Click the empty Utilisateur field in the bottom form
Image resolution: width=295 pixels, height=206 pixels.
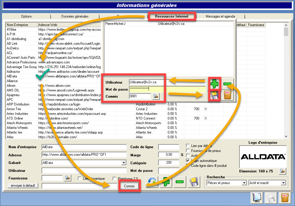pyautogui.click(x=84, y=170)
